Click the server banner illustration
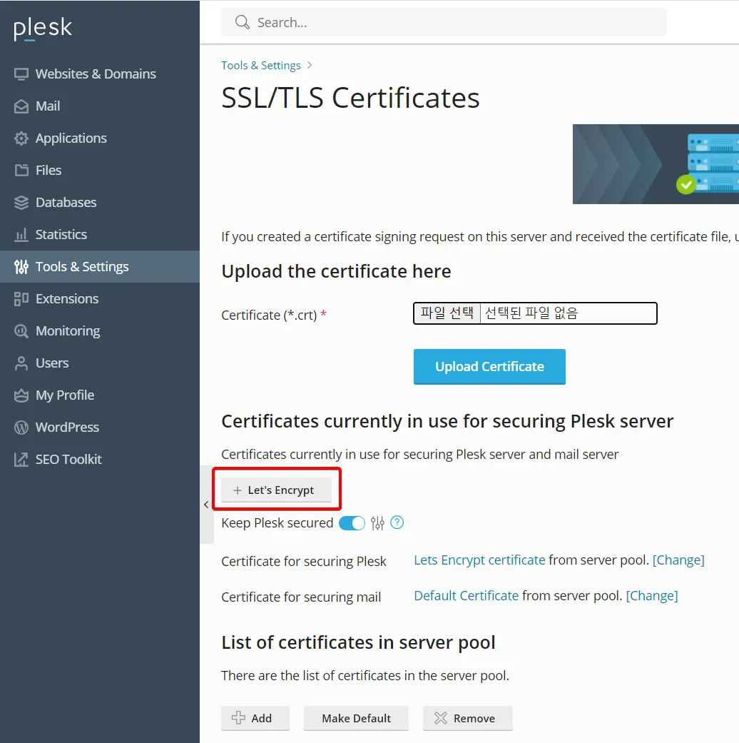The image size is (739, 743). point(656,164)
